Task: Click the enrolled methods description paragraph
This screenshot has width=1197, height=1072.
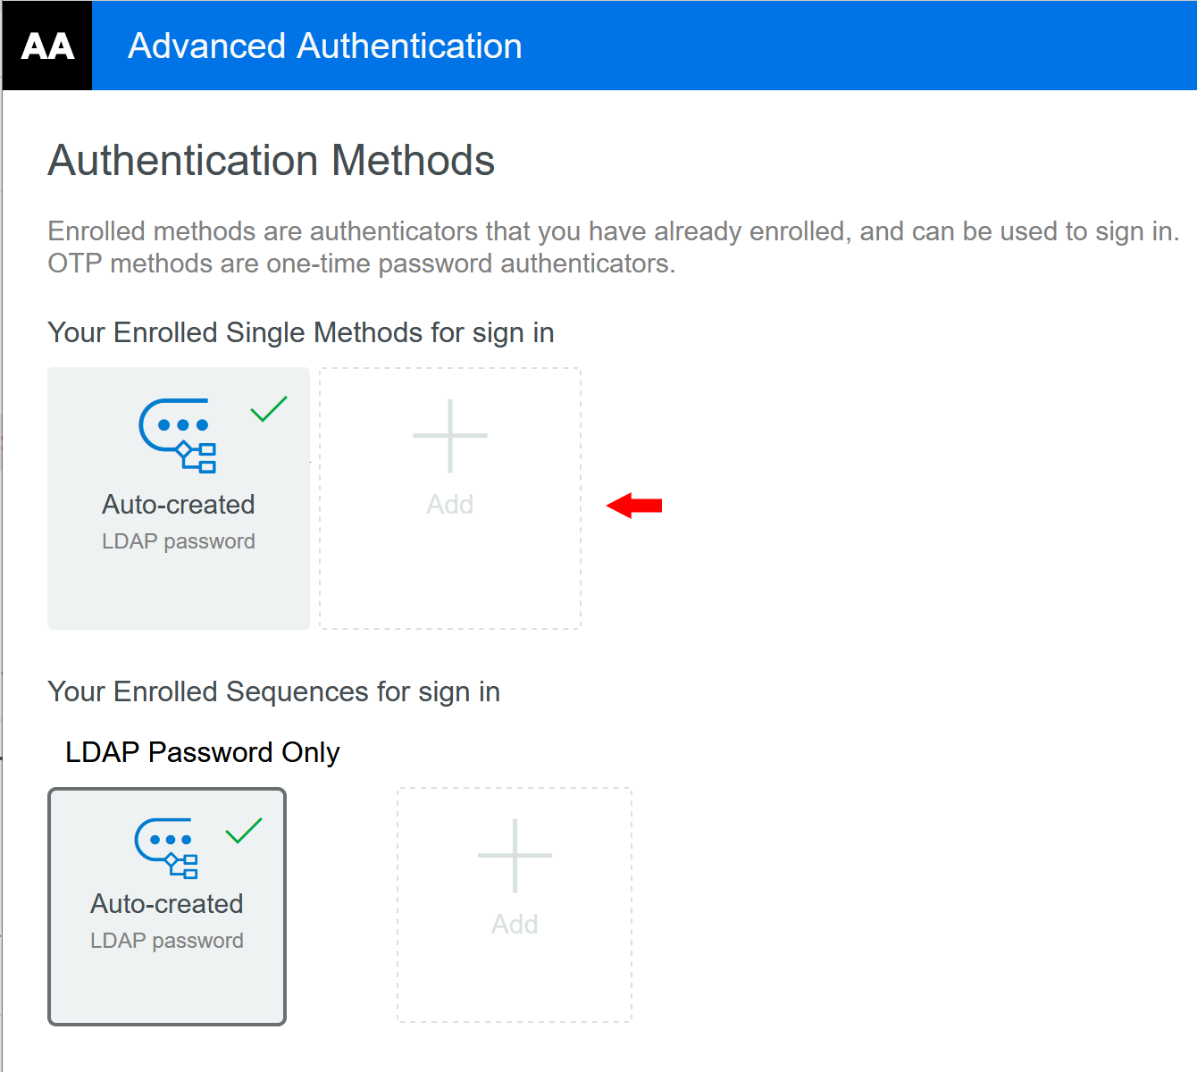Action: 613,247
